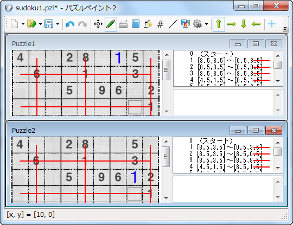Click the New document icon
Image resolution: width=293 pixels, height=225 pixels.
click(x=15, y=24)
